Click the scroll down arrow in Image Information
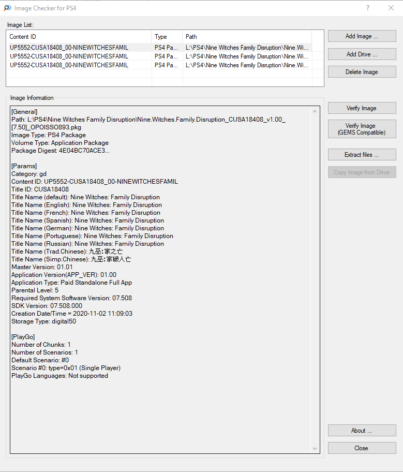Image resolution: width=403 pixels, height=472 pixels. [x=315, y=449]
